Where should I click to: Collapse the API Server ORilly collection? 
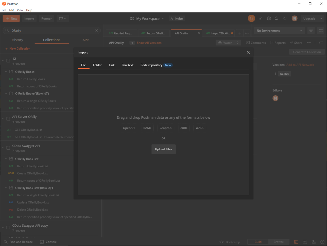coord(3,119)
